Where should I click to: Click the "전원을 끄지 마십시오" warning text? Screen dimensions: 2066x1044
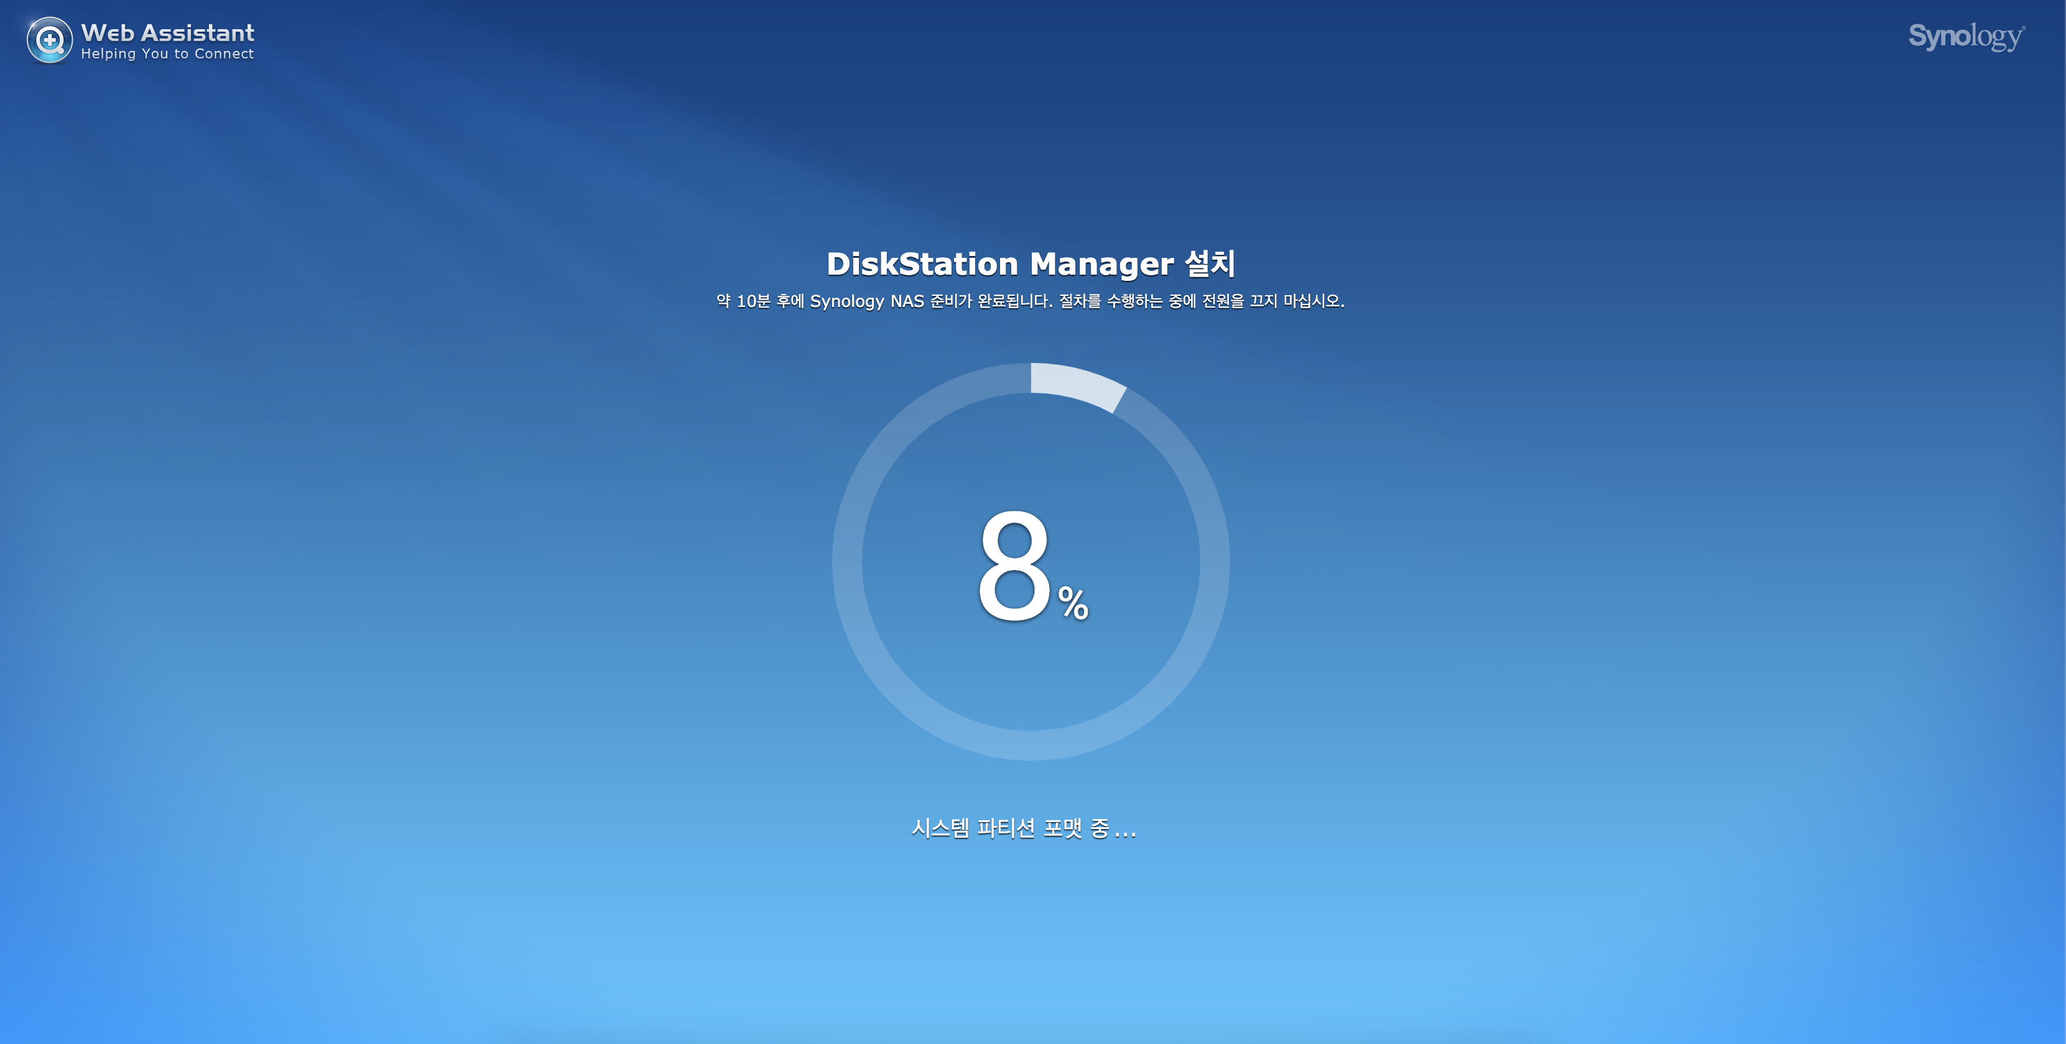pyautogui.click(x=1272, y=301)
